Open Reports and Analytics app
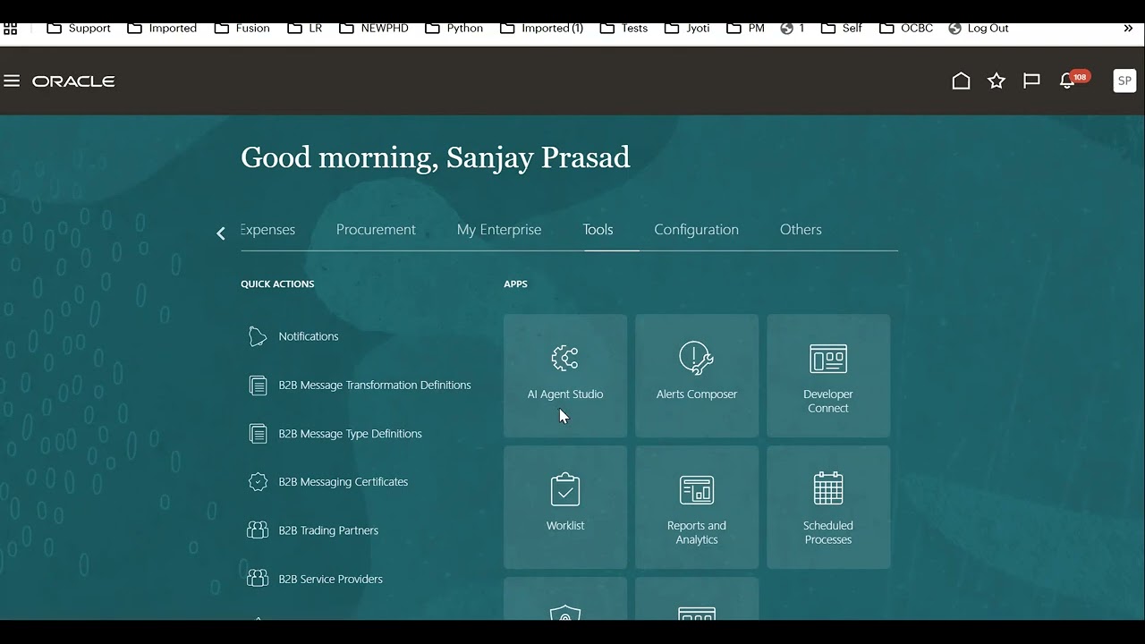Image resolution: width=1145 pixels, height=644 pixels. click(x=697, y=507)
